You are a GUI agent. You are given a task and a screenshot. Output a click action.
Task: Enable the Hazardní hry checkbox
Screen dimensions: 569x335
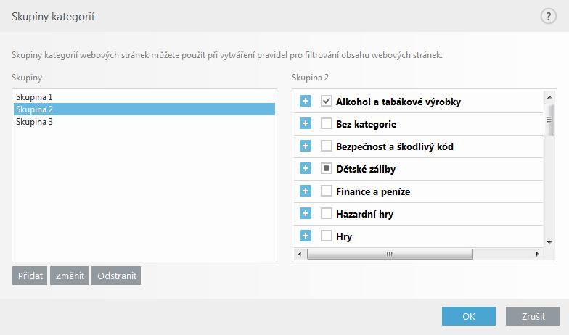327,213
